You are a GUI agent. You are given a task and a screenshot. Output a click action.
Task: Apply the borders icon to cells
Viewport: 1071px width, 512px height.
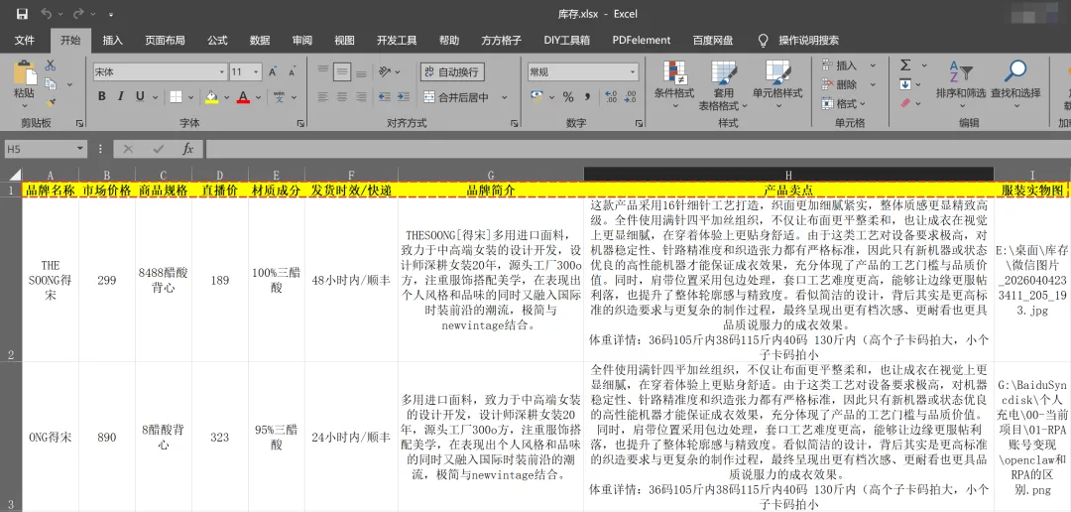click(x=176, y=96)
